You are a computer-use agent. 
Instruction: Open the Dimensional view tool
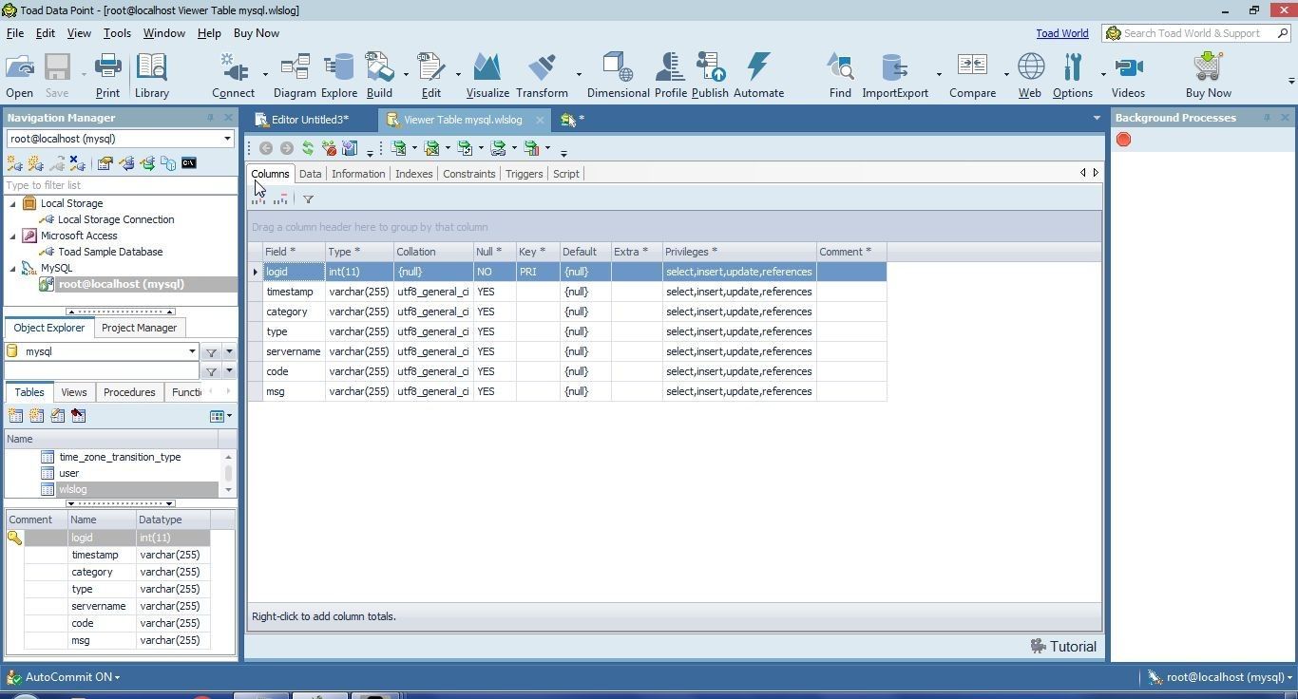click(618, 76)
